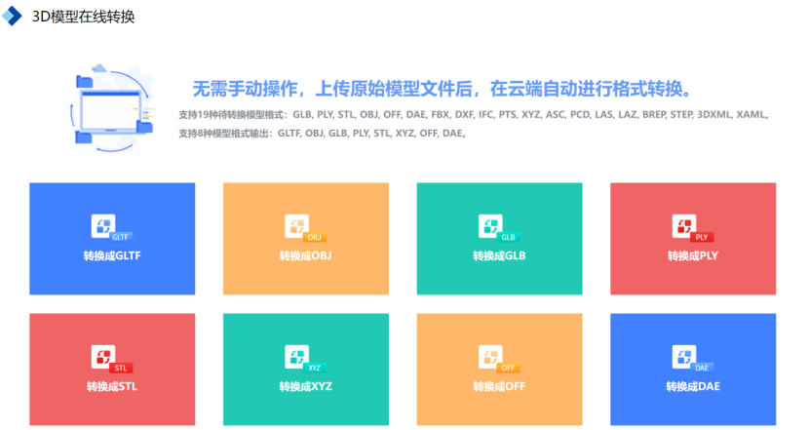Screen dimensions: 809x430
Task: Select the 转换成STL text on the red card
Action: point(112,387)
